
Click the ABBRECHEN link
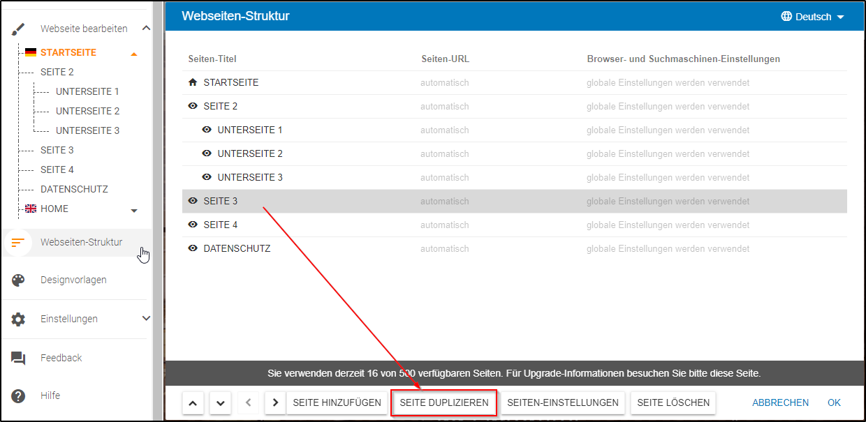click(x=780, y=402)
